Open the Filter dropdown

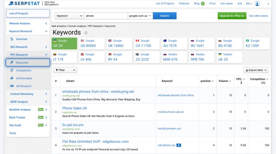point(65,70)
